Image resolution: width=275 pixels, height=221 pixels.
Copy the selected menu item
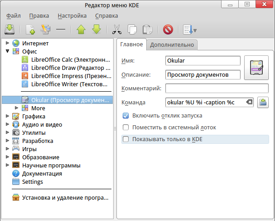(132, 29)
